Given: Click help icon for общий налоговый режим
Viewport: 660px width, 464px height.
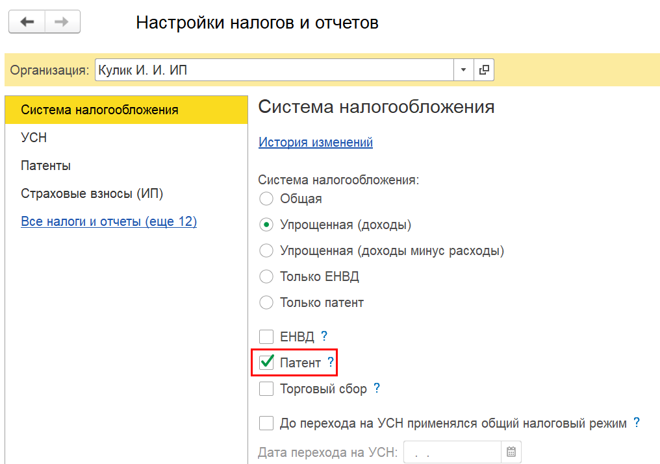Looking at the screenshot, I should (637, 422).
